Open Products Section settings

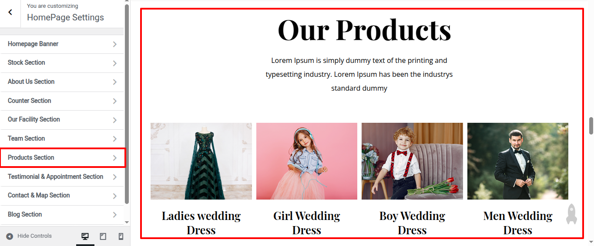click(63, 157)
